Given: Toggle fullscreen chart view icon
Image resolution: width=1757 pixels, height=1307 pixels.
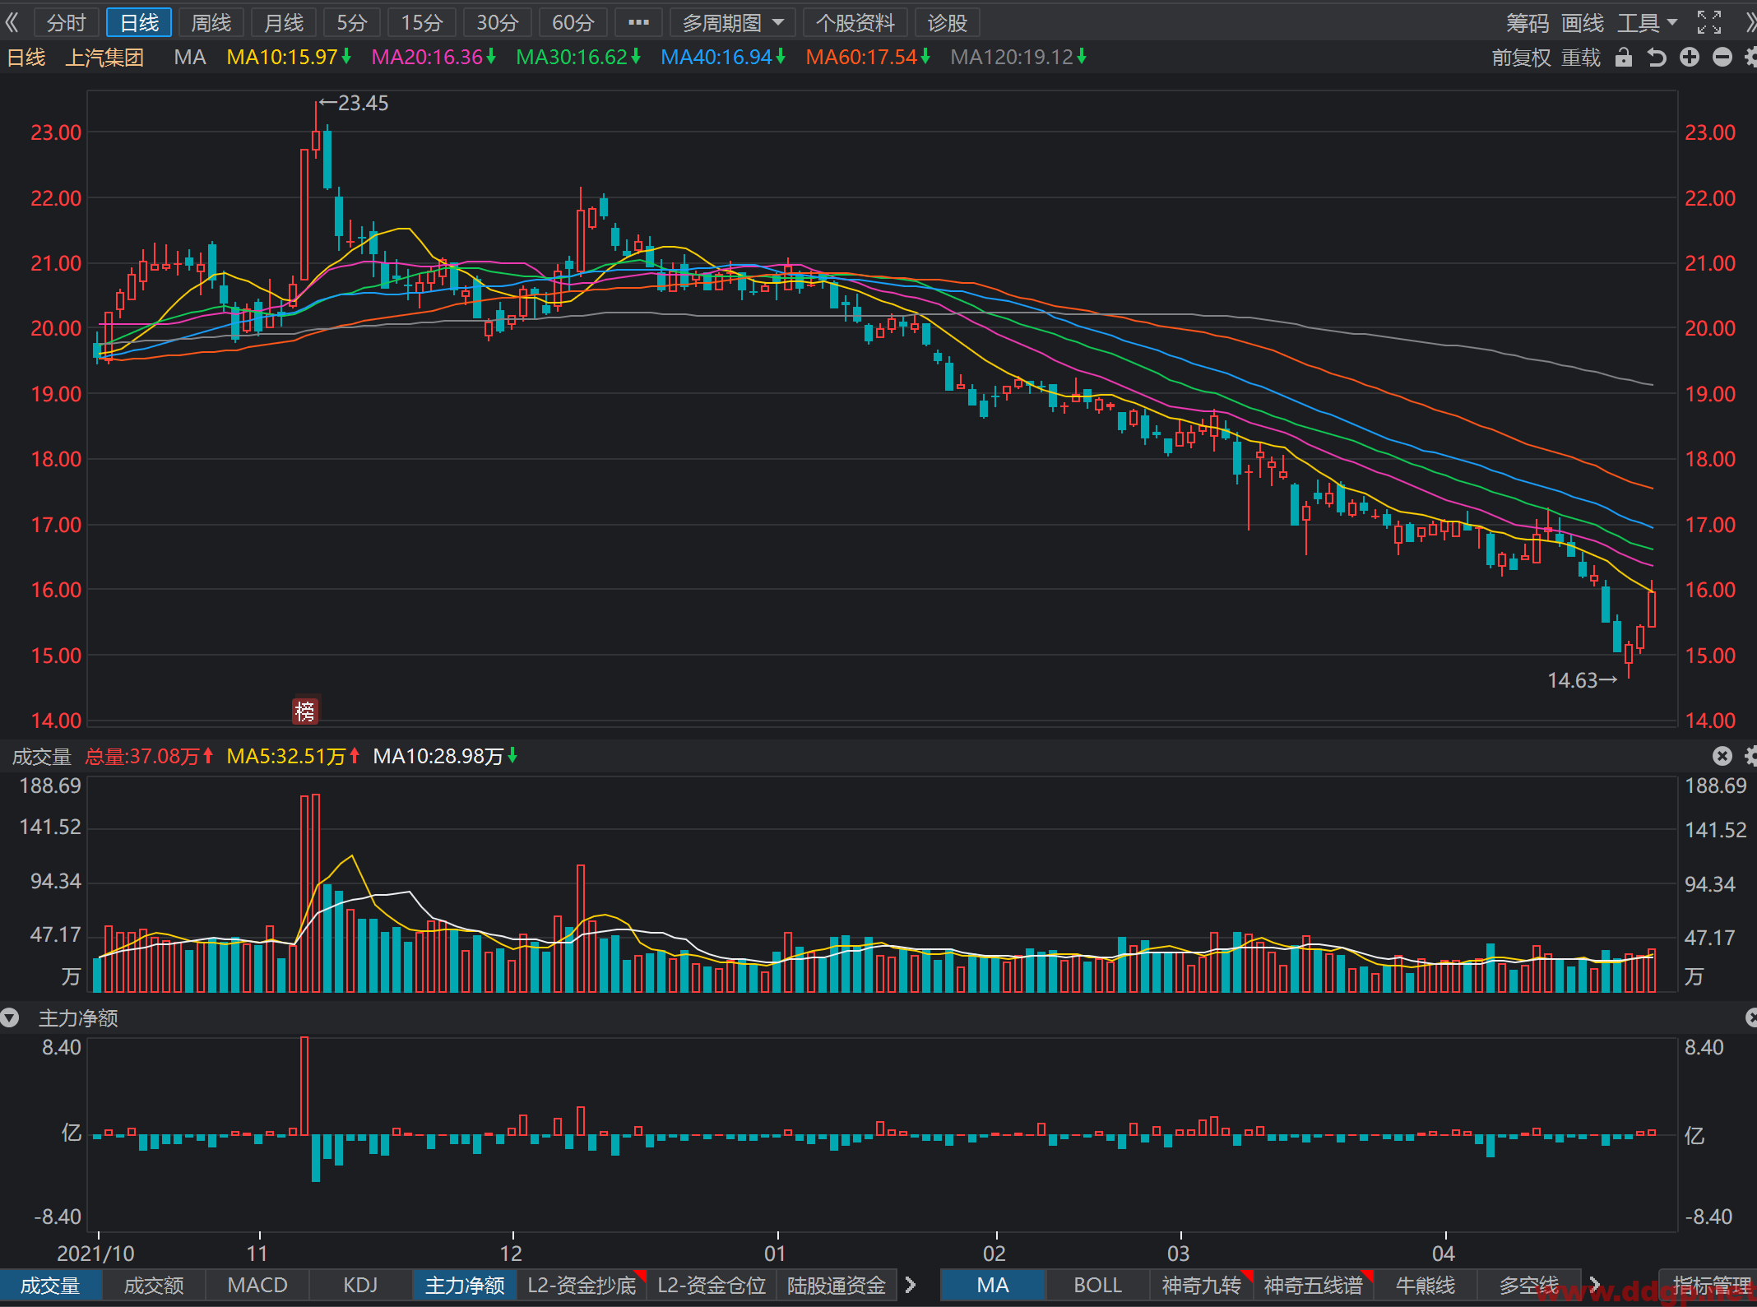Looking at the screenshot, I should click(1709, 23).
